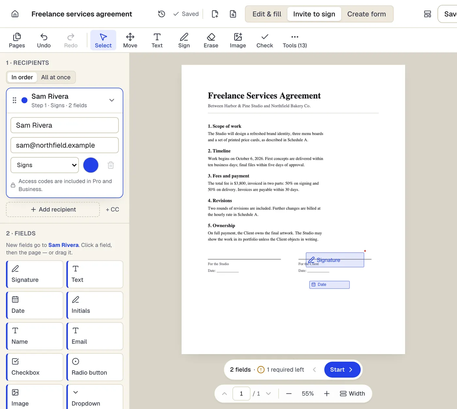Screen dimensions: 457x409
Task: Click the recipient email field
Action: coord(65,145)
